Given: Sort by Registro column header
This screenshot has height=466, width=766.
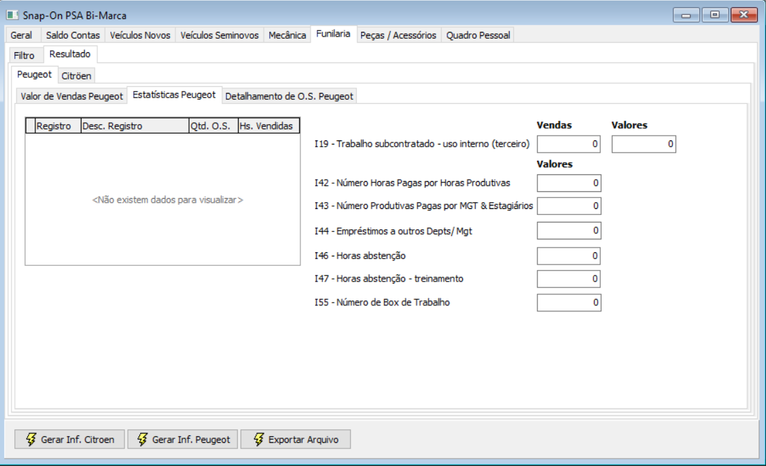Looking at the screenshot, I should click(58, 125).
